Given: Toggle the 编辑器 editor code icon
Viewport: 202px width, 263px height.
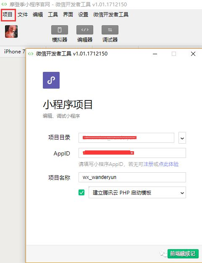Looking at the screenshot, I should pos(85,30).
